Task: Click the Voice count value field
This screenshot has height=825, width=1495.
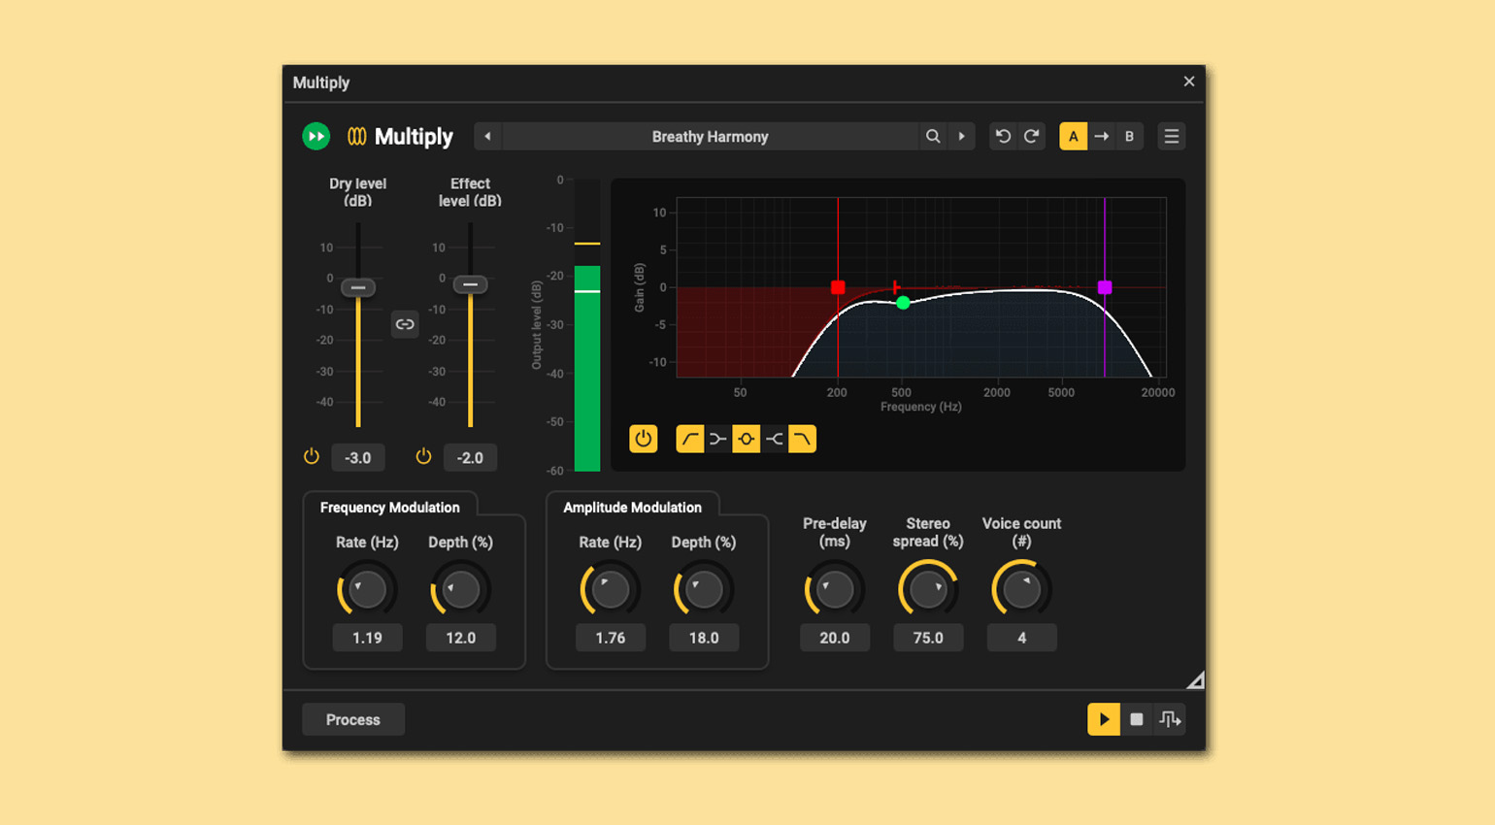Action: click(1021, 638)
